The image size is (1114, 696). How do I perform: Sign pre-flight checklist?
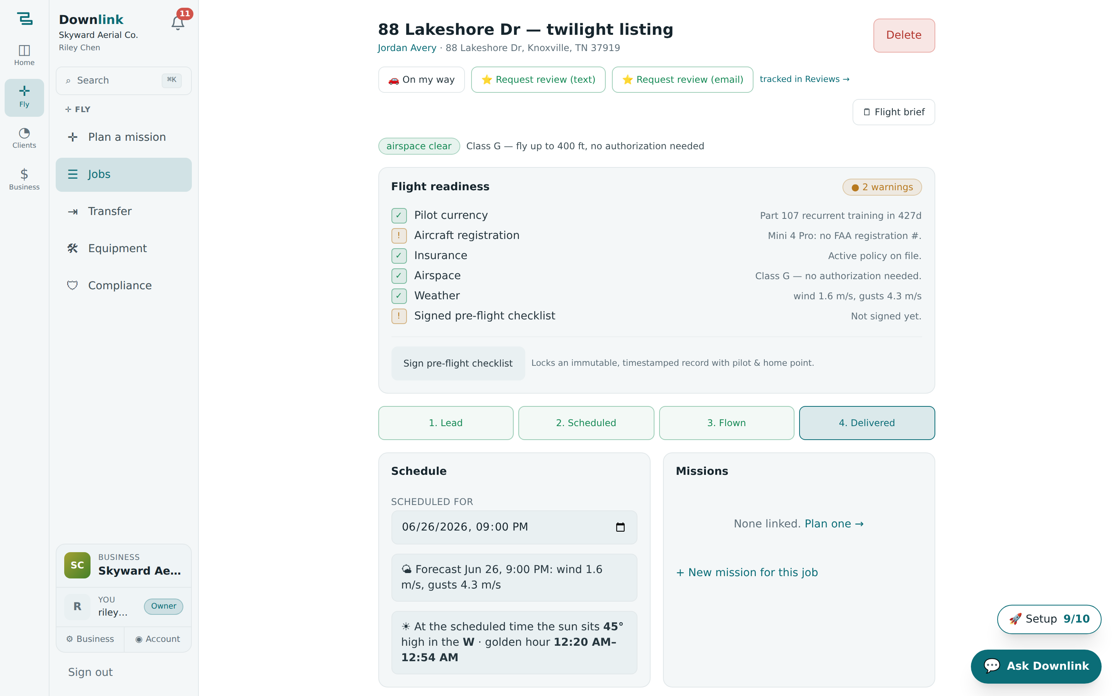click(x=458, y=363)
